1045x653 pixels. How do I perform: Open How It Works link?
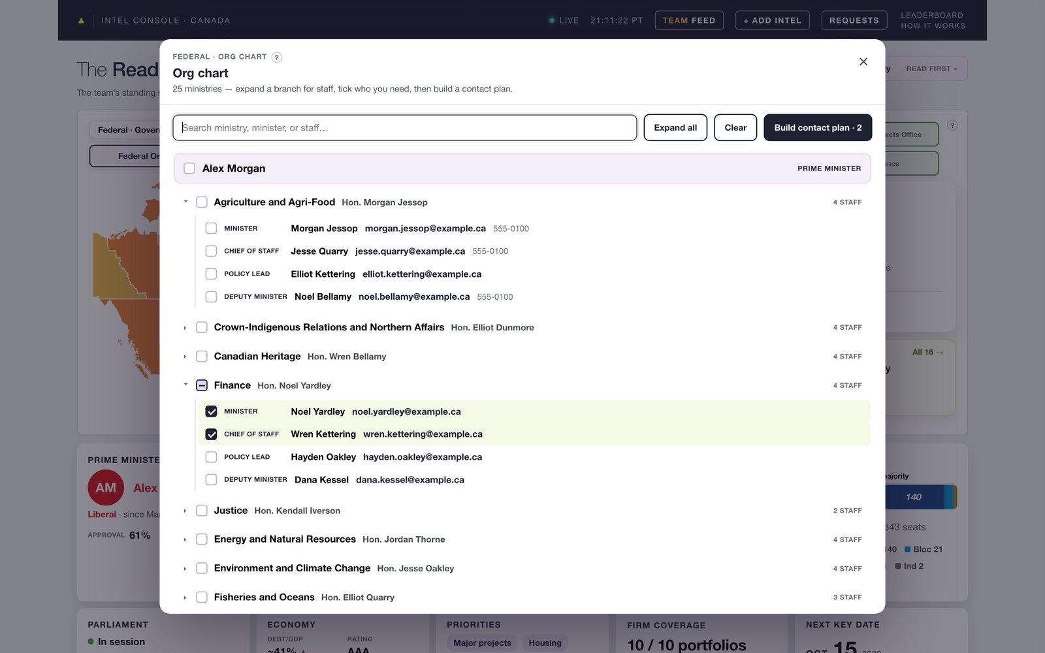(933, 26)
